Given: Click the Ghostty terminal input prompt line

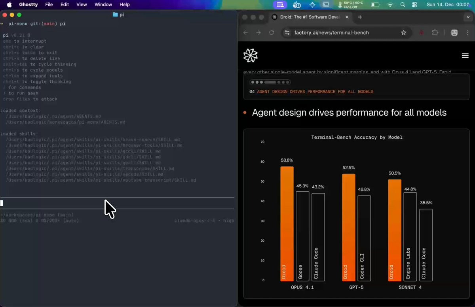Looking at the screenshot, I should [117, 203].
